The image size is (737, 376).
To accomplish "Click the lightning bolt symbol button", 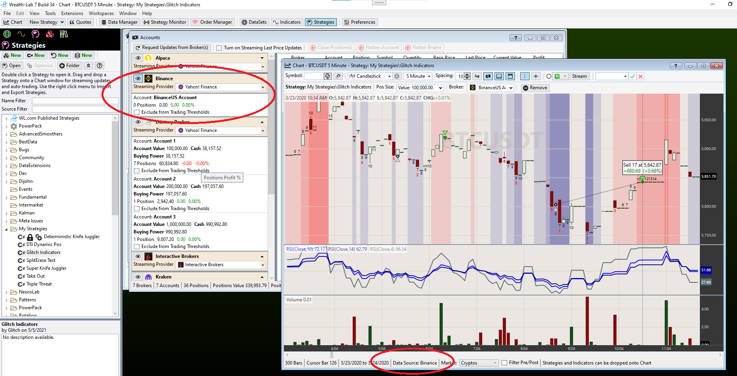I will click(327, 76).
